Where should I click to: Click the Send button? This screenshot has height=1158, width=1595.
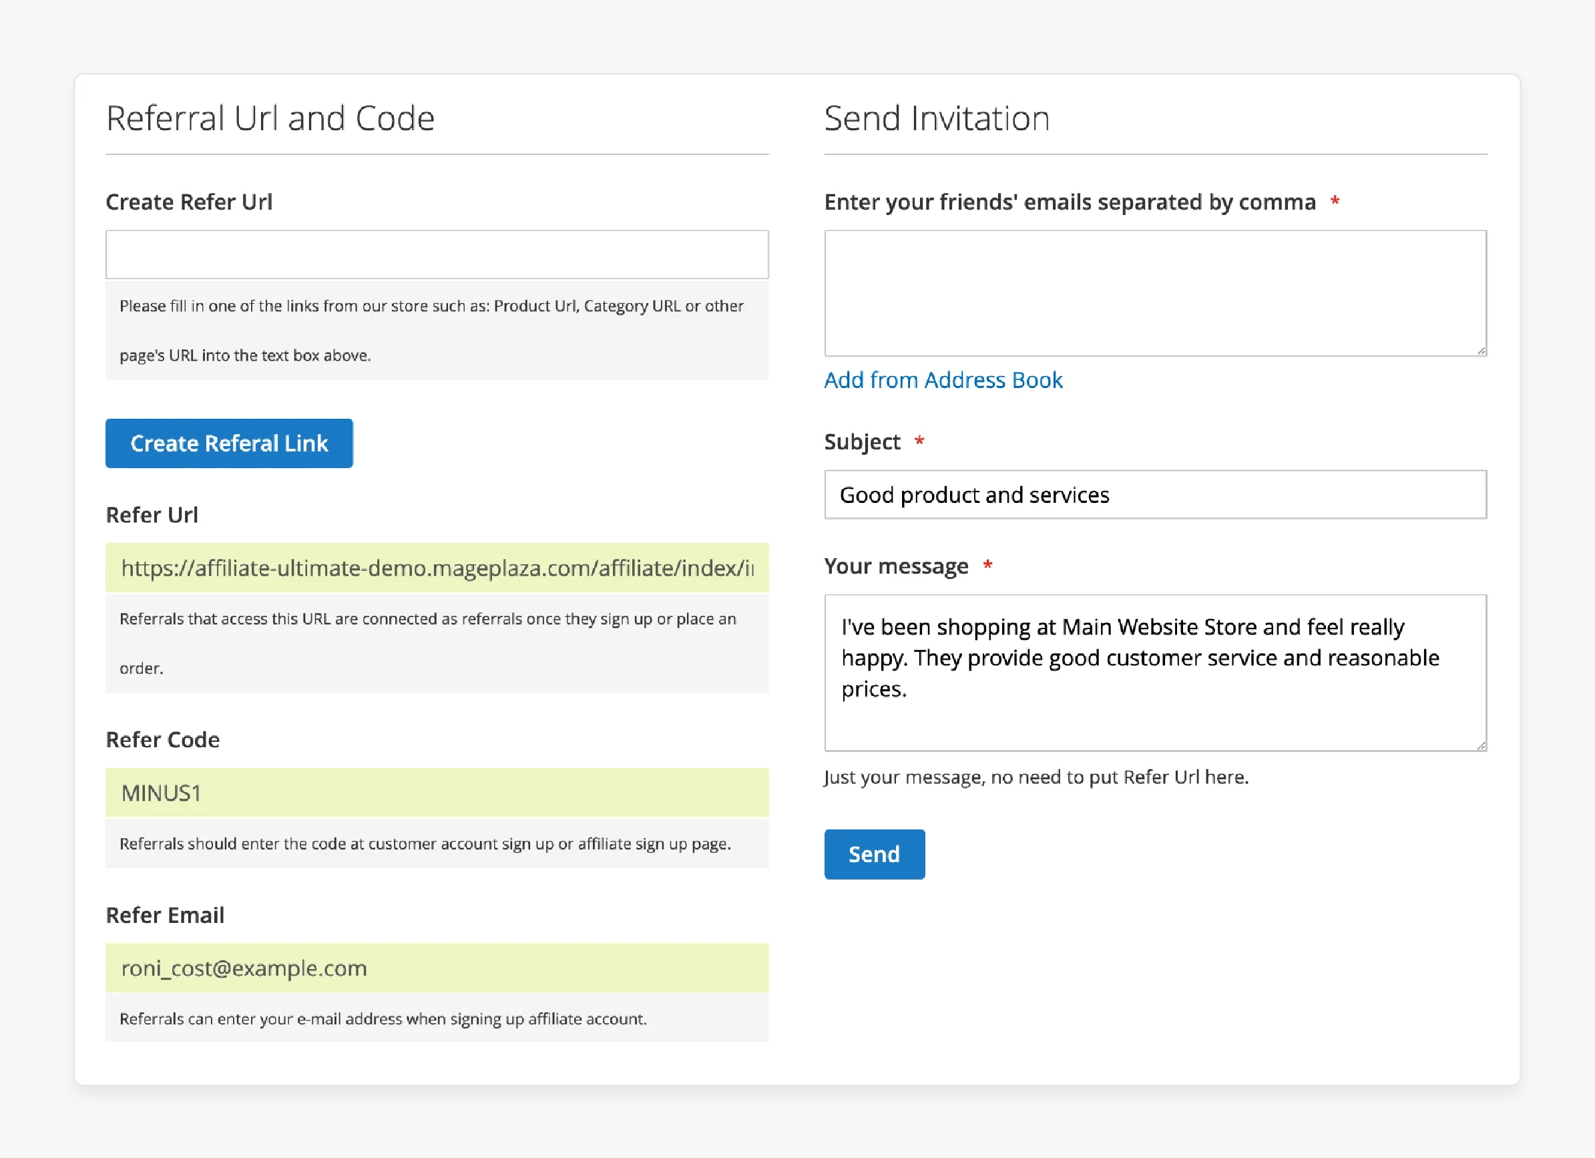tap(874, 854)
